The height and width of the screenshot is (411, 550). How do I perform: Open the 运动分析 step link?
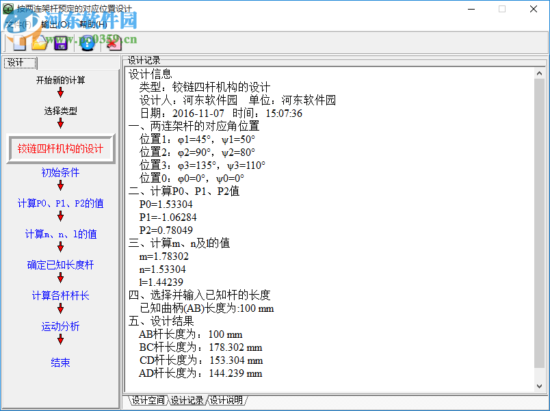(60, 326)
